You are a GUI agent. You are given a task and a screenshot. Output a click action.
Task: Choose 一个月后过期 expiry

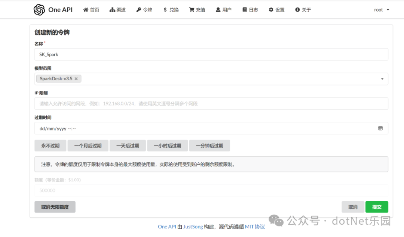pos(88,146)
